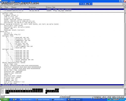Sort packets by the No. column

3,7
